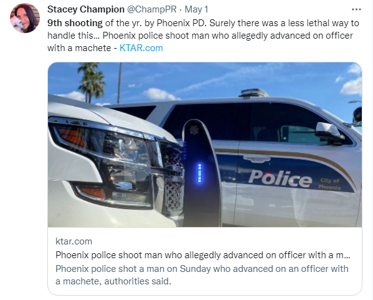Screen dimensions: 373x300
Task: Open the police SUV preview image
Action: (205, 145)
